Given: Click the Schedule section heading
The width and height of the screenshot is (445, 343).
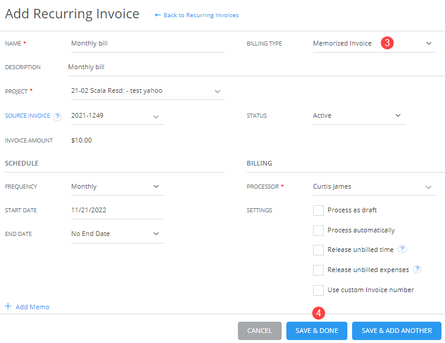Looking at the screenshot, I should coord(21,163).
